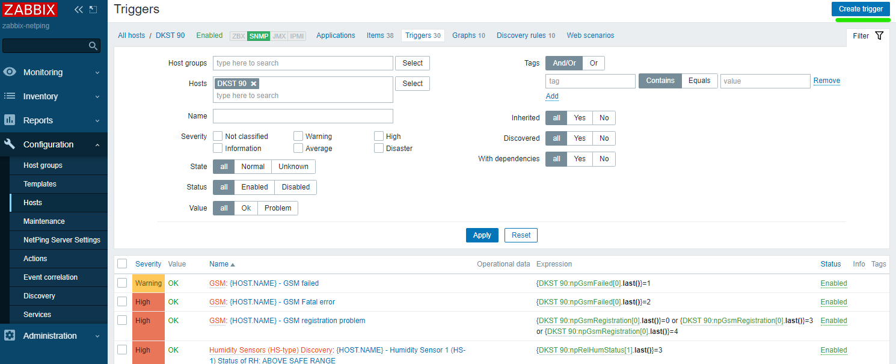Remove DKST 90 from Hosts filter
The width and height of the screenshot is (896, 364).
pos(254,84)
